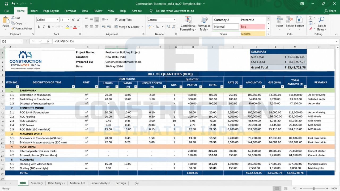Switch to Normal view in status bar
Screen dimensions: 340x191
click(277, 188)
